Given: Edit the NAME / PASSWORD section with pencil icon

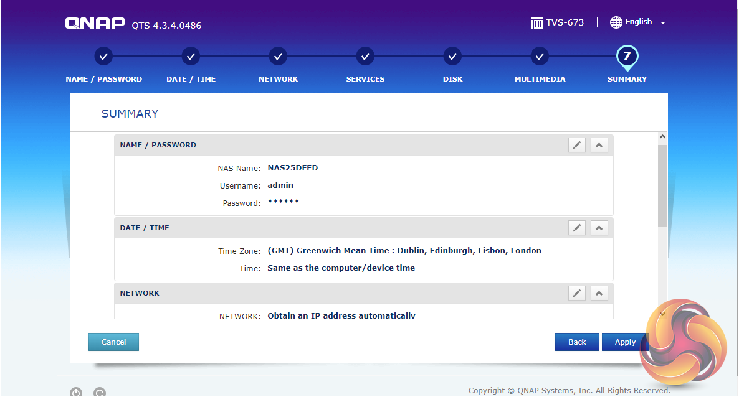Looking at the screenshot, I should click(x=577, y=145).
